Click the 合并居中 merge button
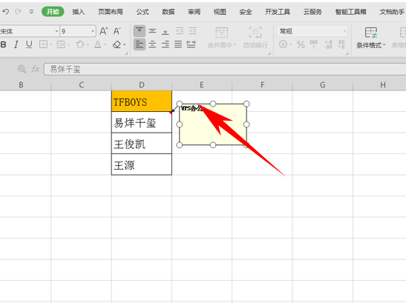This screenshot has width=406, height=303. [222, 38]
